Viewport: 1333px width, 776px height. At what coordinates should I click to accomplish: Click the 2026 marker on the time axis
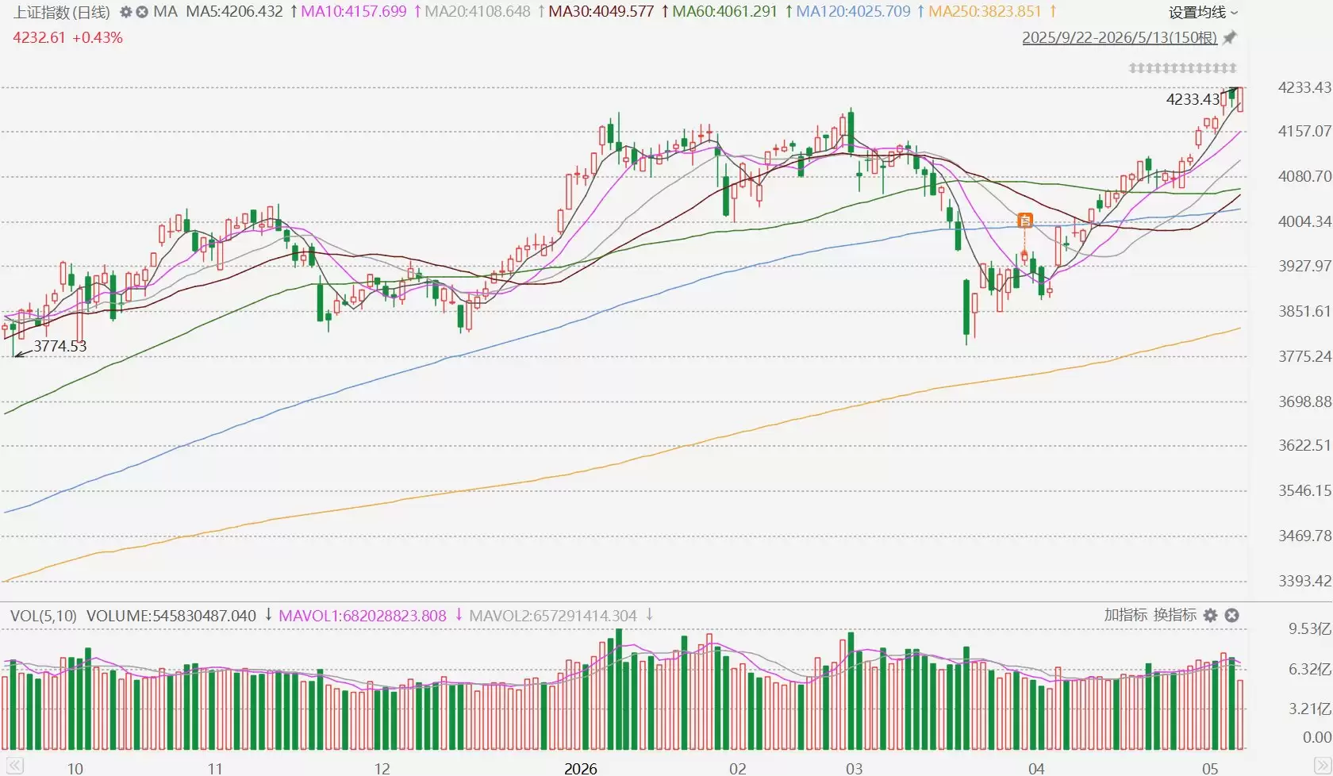(x=580, y=768)
